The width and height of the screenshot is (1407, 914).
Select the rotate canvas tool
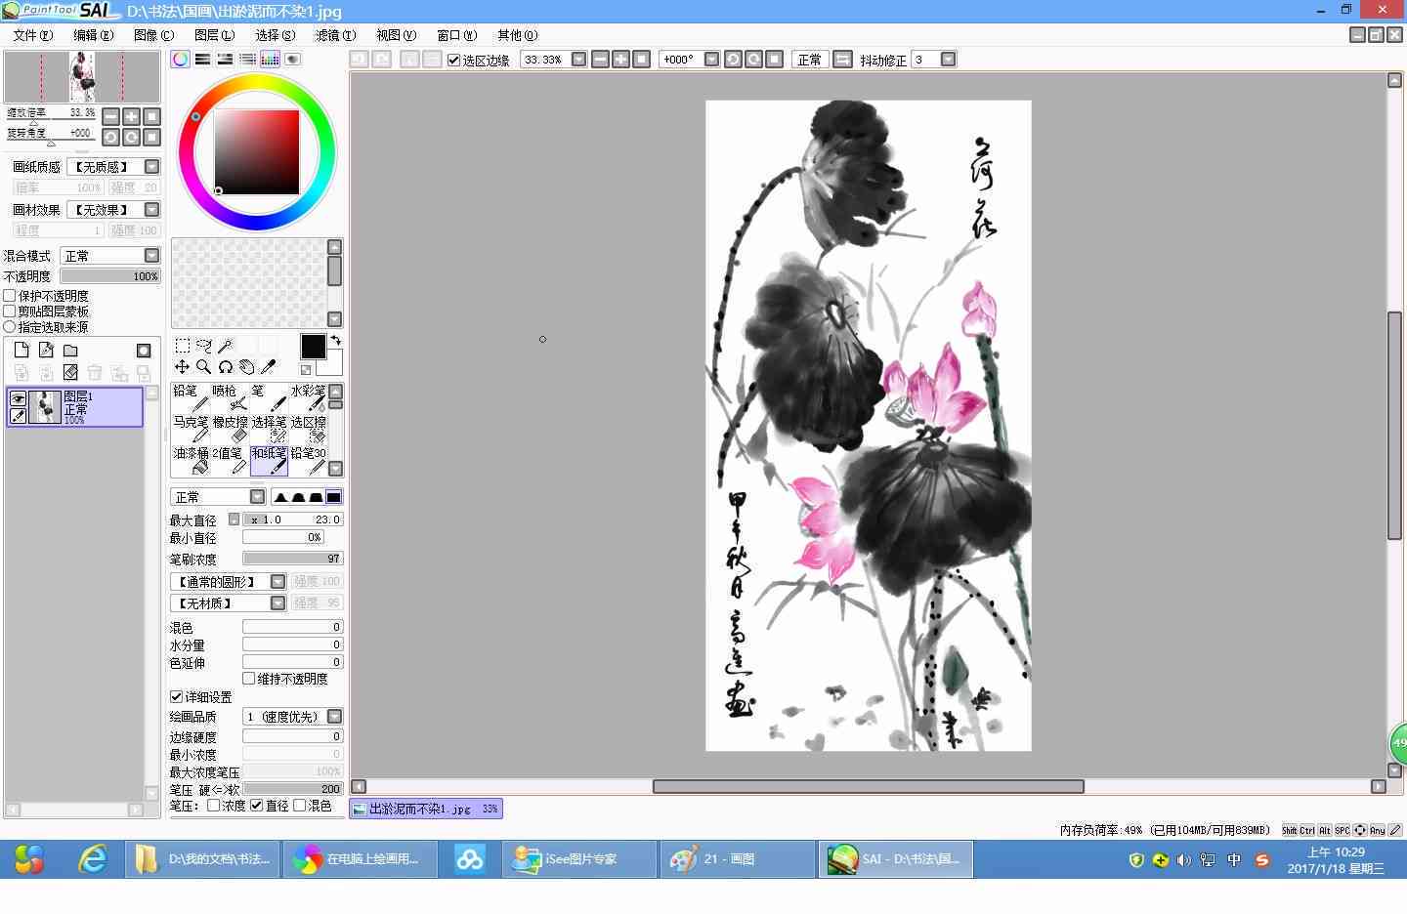pos(226,367)
